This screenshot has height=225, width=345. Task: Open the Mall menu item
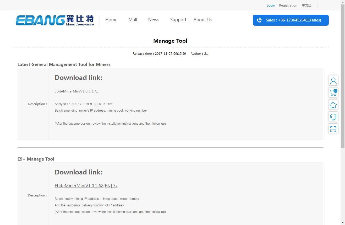(x=133, y=20)
